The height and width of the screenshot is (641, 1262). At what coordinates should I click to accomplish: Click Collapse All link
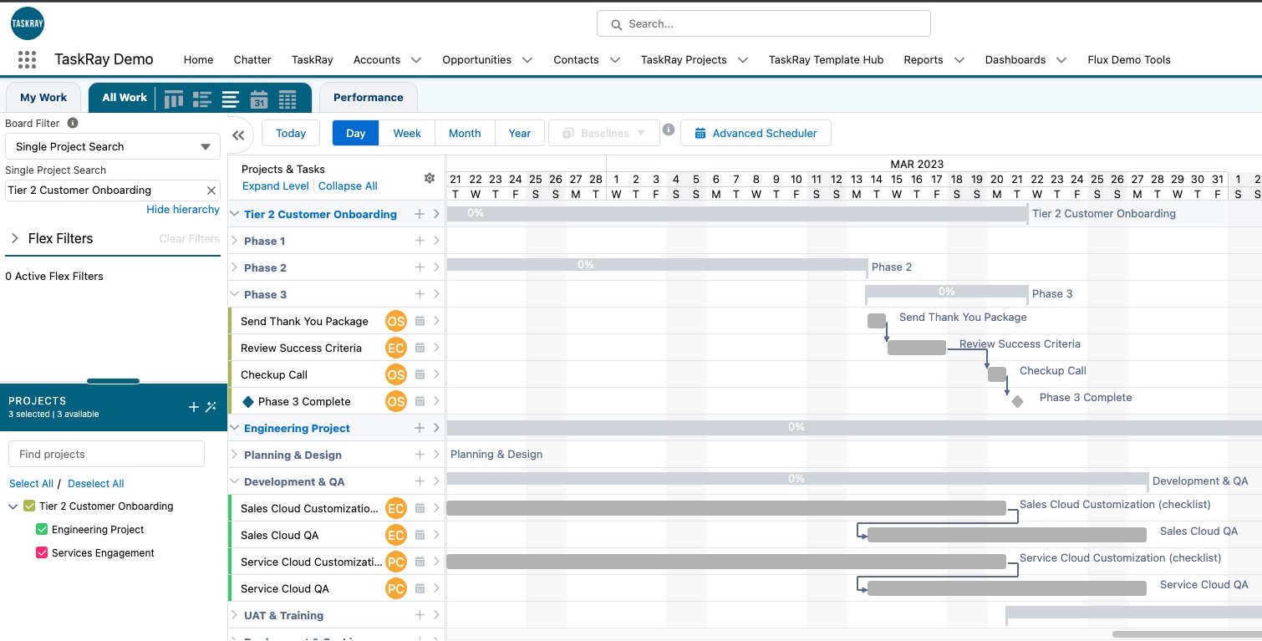pos(348,186)
